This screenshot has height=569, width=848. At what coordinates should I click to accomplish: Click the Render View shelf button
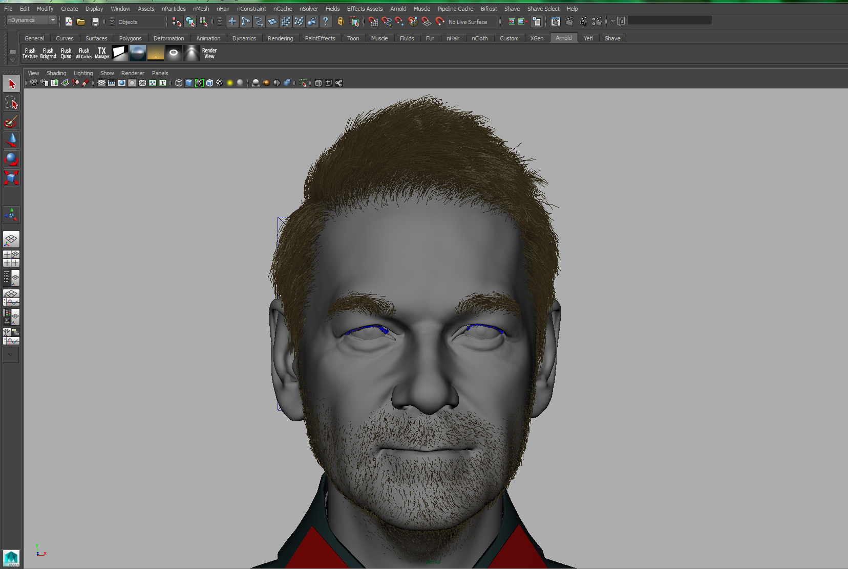209,53
